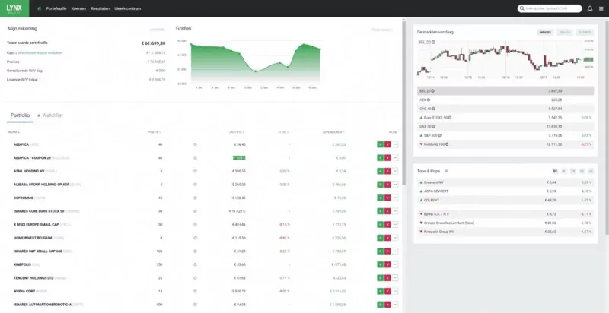Select the INDICES market toggle
Image resolution: width=609 pixels, height=313 pixels.
pyautogui.click(x=545, y=33)
